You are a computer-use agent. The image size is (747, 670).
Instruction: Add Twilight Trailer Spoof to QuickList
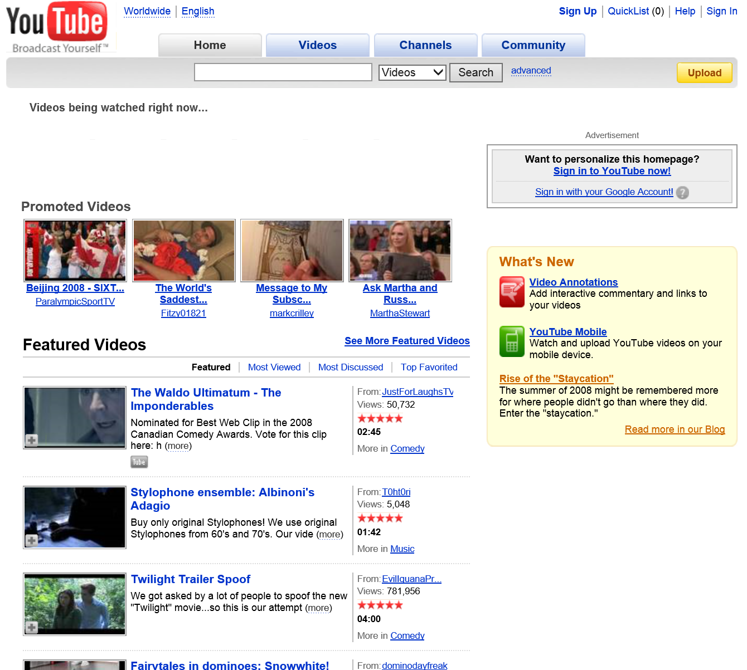click(32, 627)
